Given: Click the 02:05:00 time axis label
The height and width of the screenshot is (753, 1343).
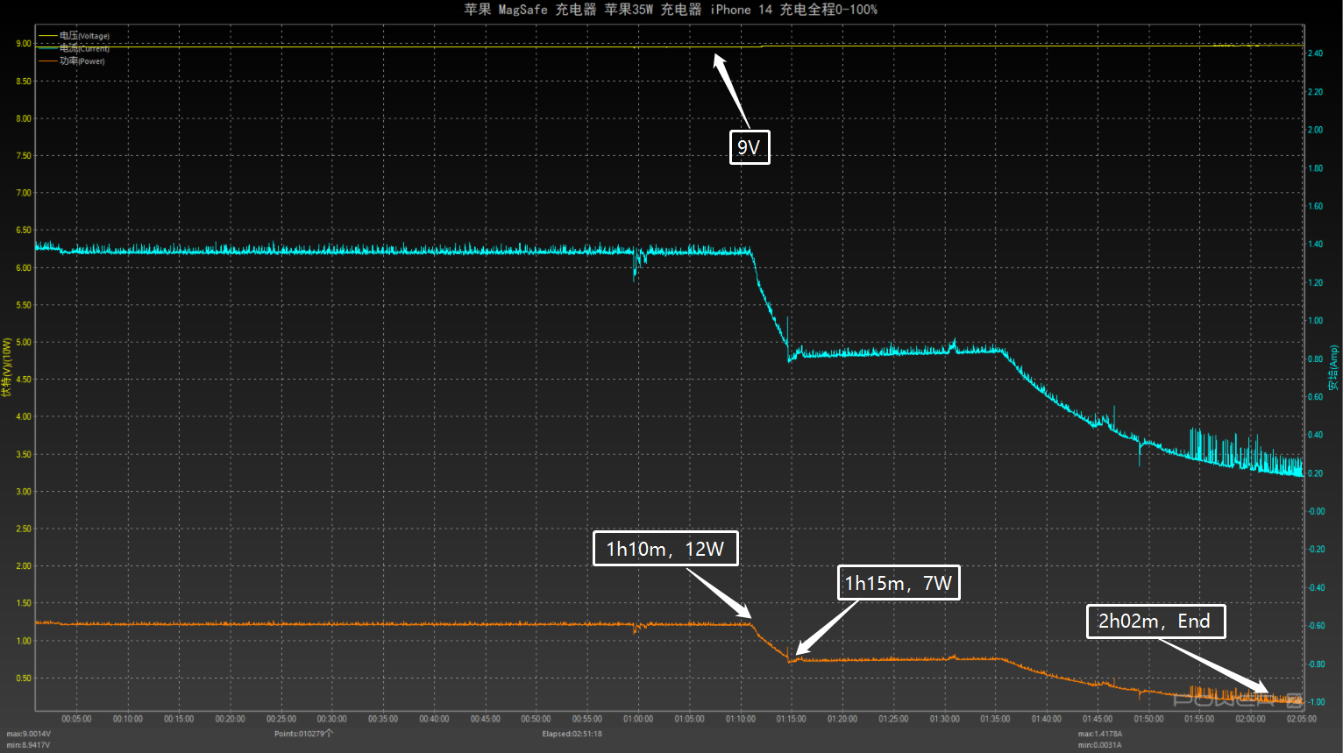Looking at the screenshot, I should pyautogui.click(x=1301, y=719).
